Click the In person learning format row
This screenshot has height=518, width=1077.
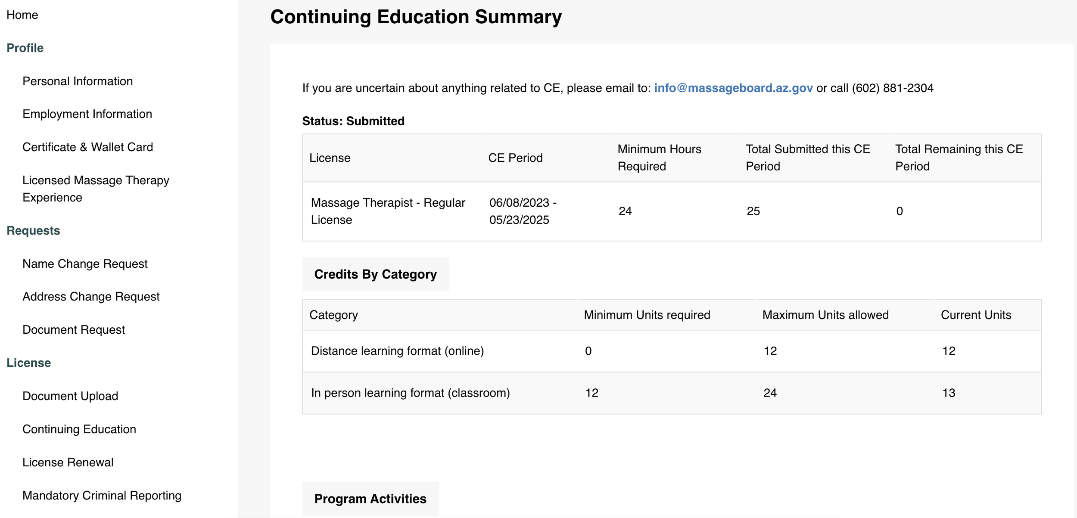[x=410, y=393]
